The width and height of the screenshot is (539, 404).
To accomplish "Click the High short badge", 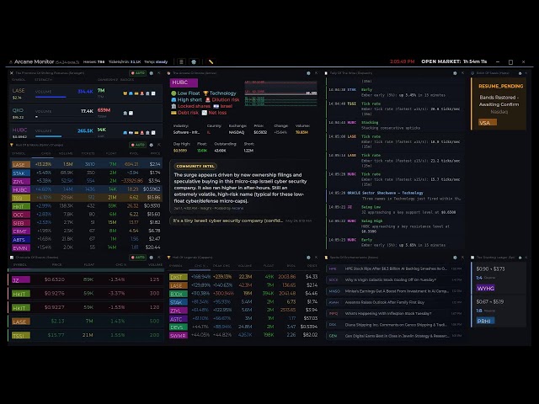I will pos(187,99).
